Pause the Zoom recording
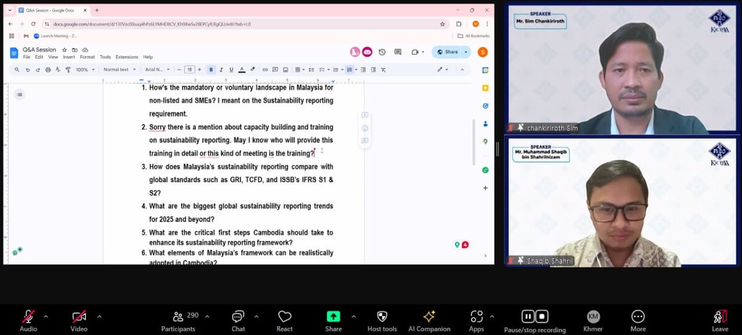This screenshot has width=742, height=335. tap(528, 316)
